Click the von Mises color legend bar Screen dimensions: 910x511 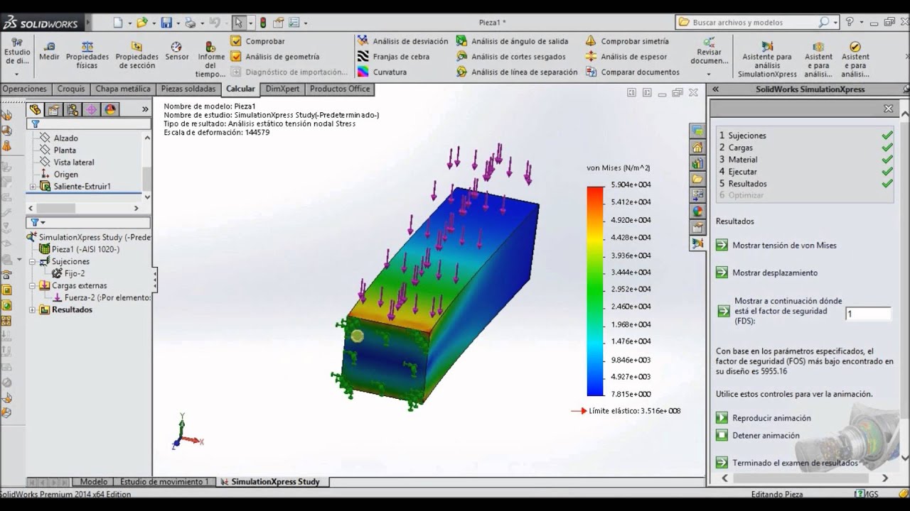[595, 290]
